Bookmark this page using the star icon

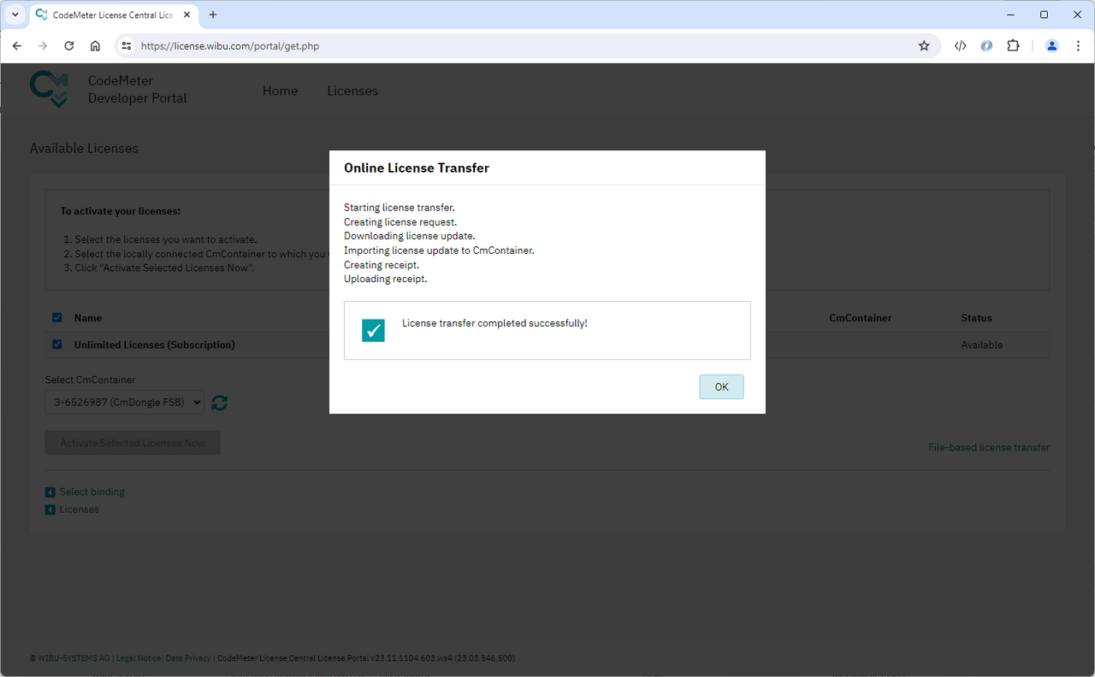click(924, 46)
